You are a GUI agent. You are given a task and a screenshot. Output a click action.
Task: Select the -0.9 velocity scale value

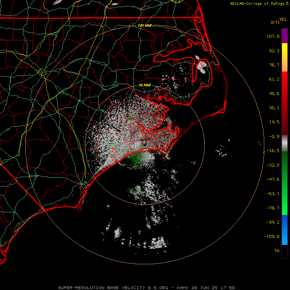pyautogui.click(x=274, y=137)
